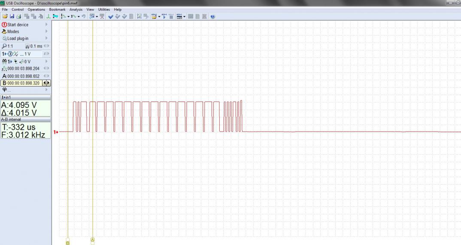Click the play bookmarks arrow icon
Viewport: 461px width, 245px height.
[164, 16]
